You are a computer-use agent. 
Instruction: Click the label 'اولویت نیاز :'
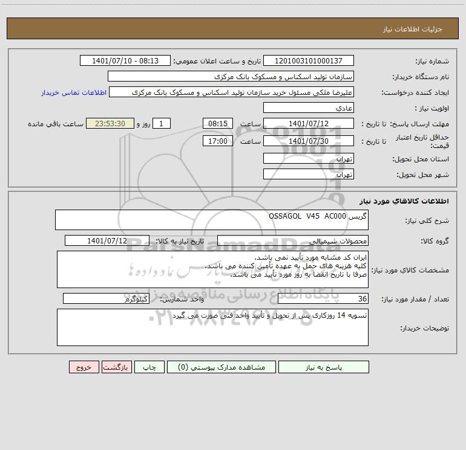pos(432,109)
